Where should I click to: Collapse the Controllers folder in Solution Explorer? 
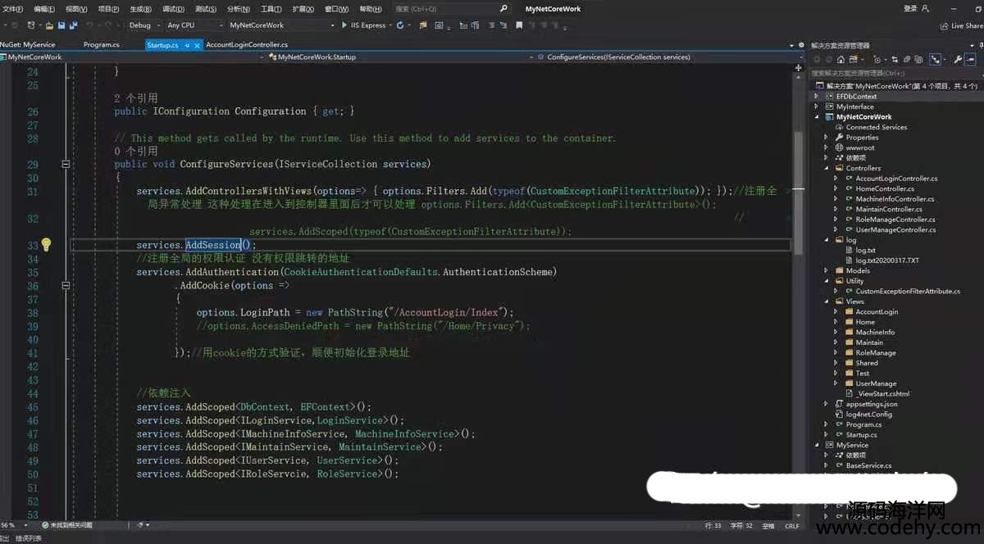click(828, 168)
